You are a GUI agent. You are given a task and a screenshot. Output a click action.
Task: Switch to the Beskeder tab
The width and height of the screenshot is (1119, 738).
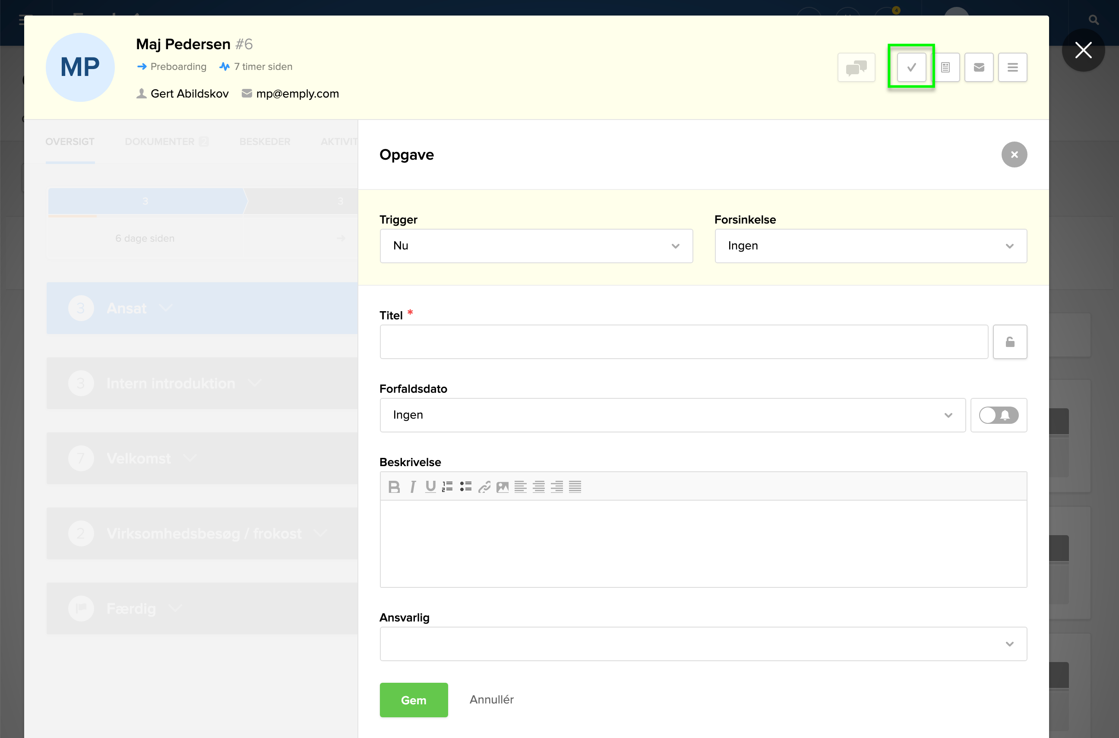tap(265, 142)
